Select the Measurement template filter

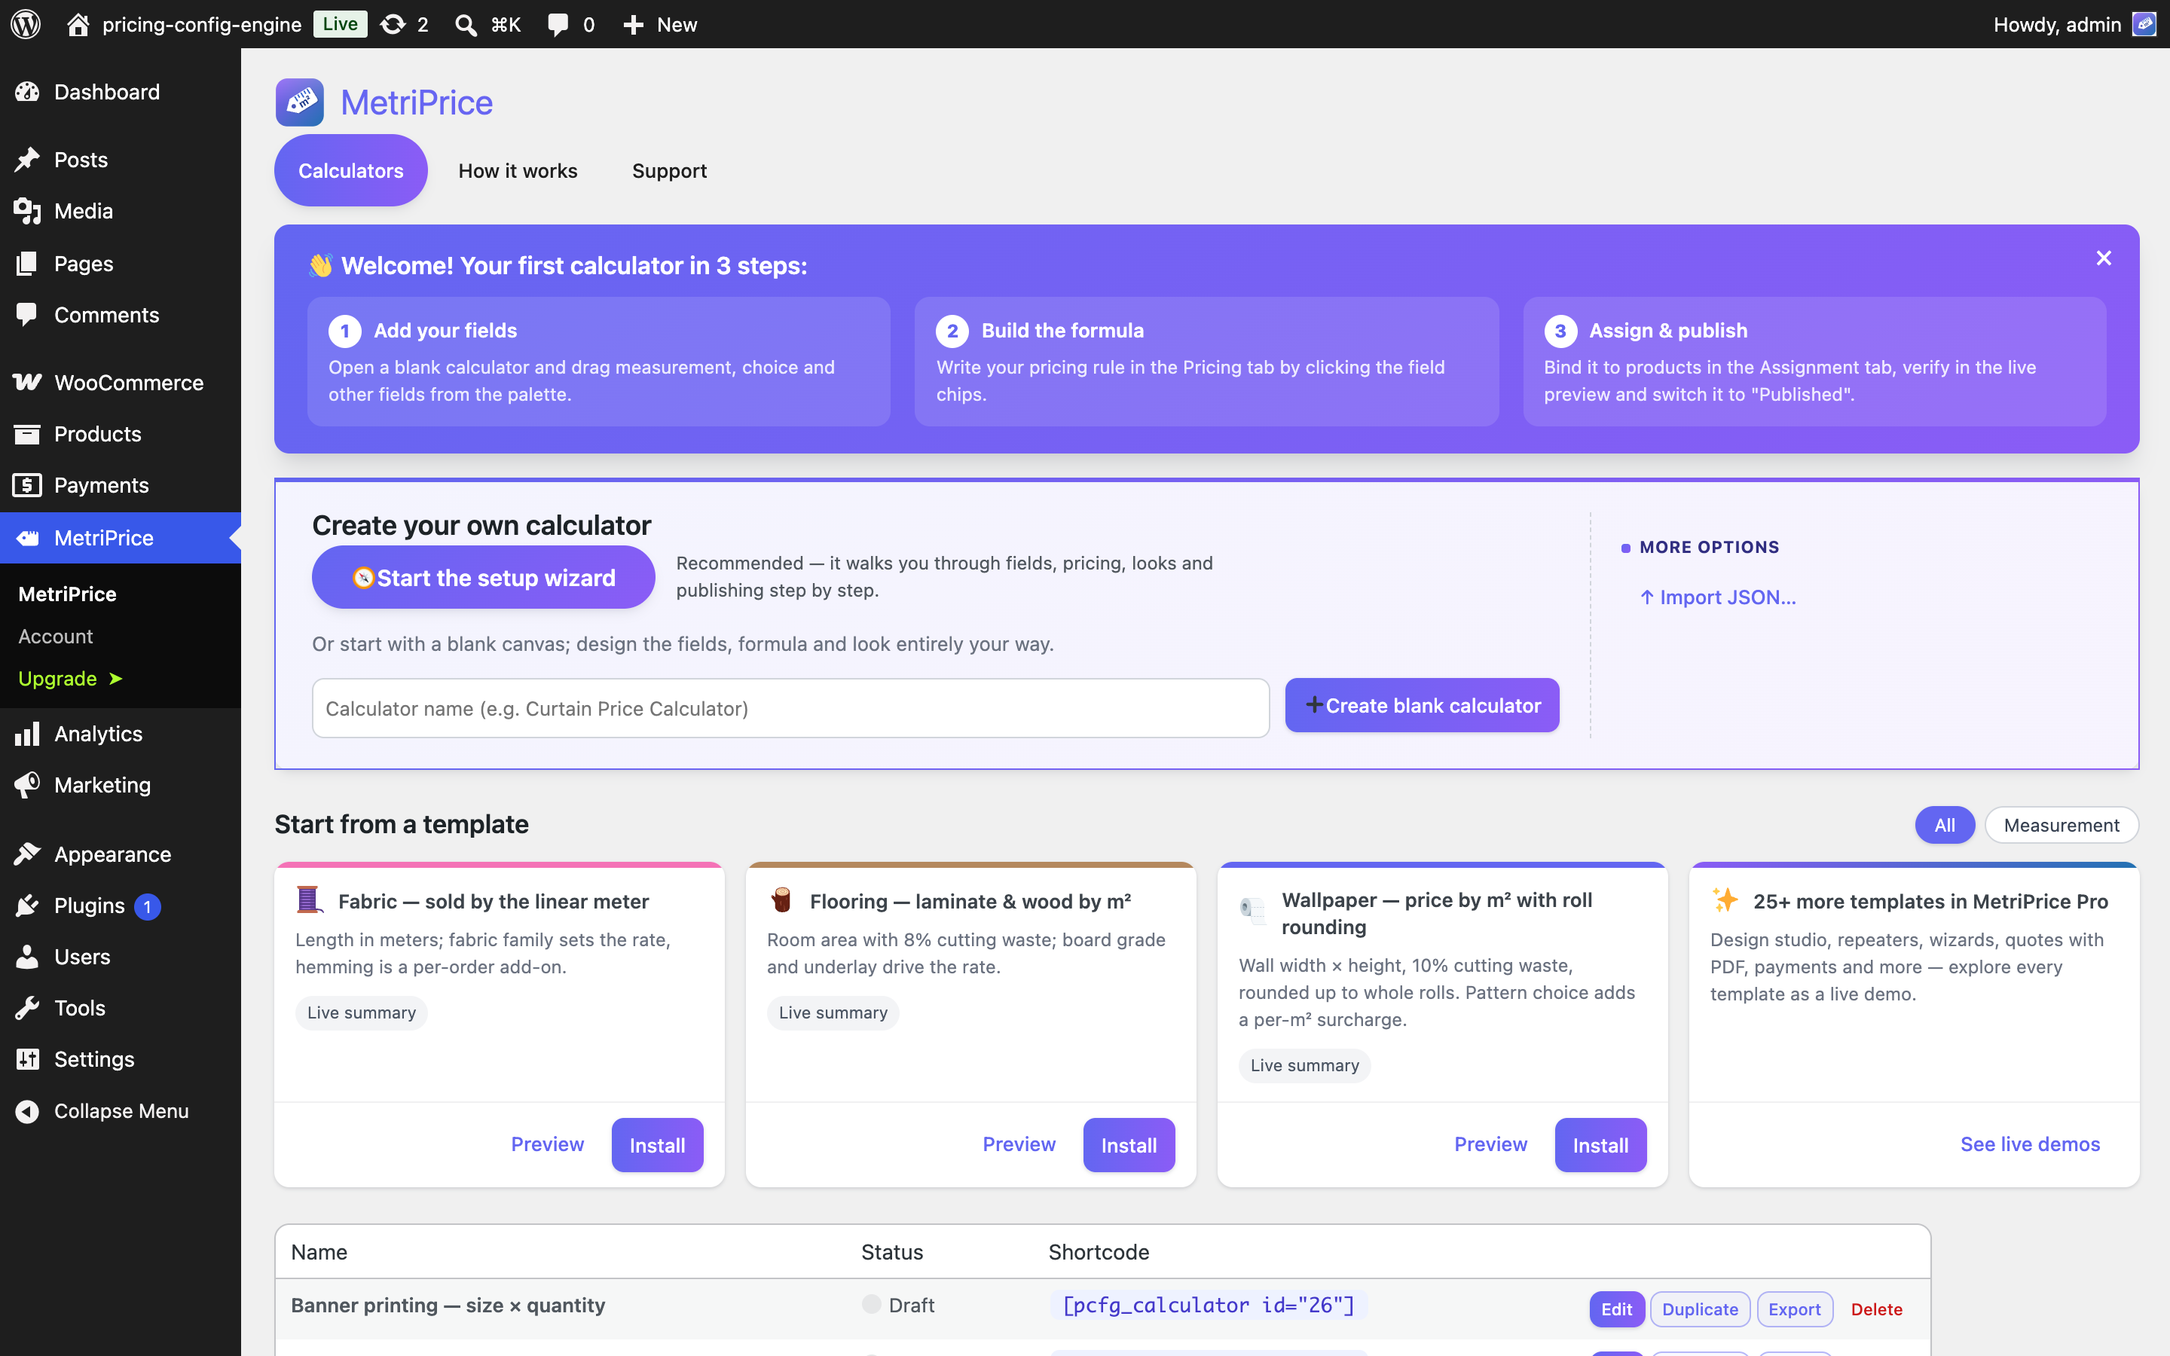click(2061, 825)
